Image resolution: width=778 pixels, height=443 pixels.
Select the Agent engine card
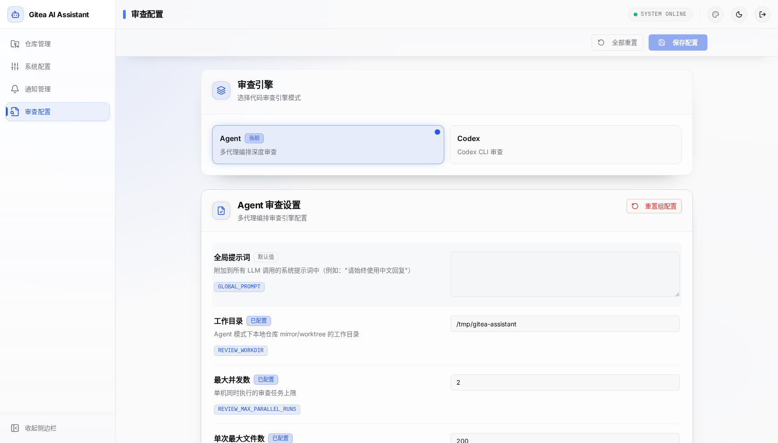[328, 145]
